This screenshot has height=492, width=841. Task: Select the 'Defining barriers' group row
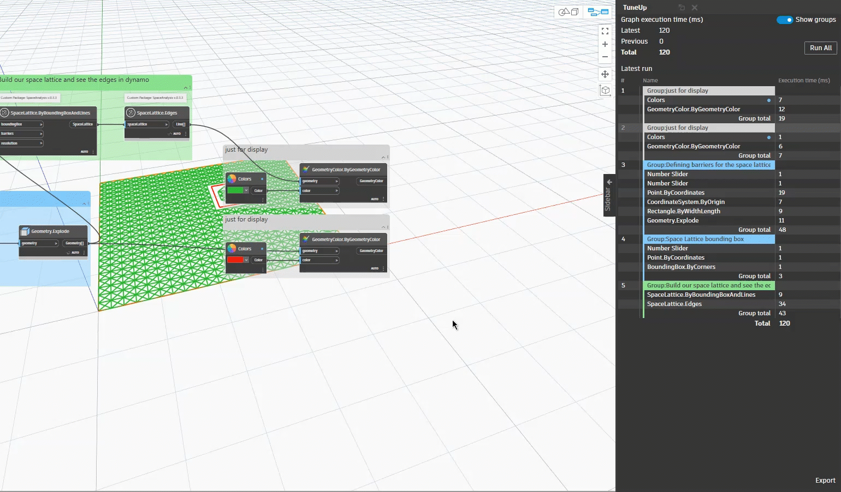708,165
